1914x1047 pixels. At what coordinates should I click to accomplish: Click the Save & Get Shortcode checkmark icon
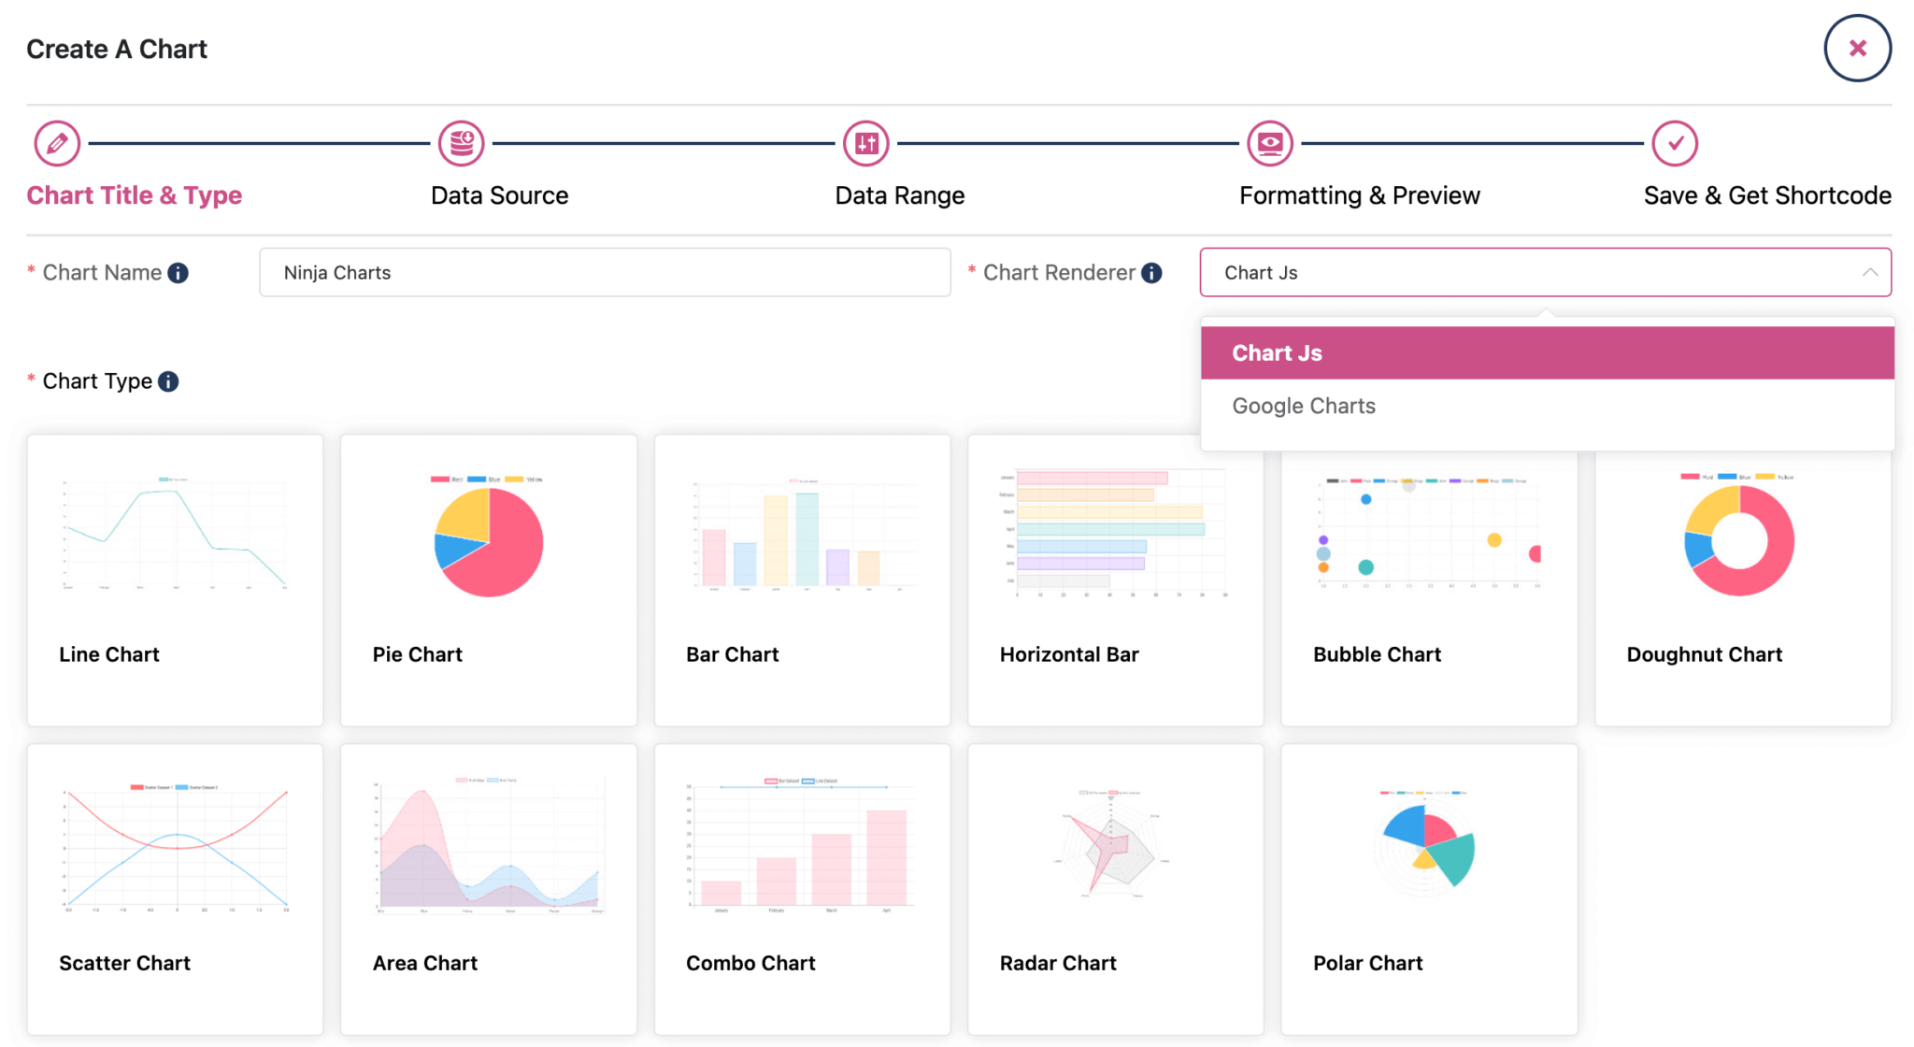[x=1675, y=144]
